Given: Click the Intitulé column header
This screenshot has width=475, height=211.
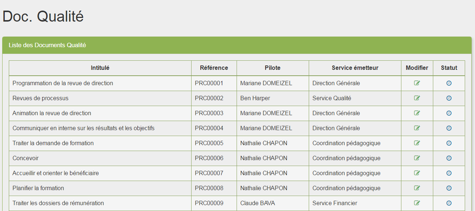Looking at the screenshot, I should tap(100, 68).
